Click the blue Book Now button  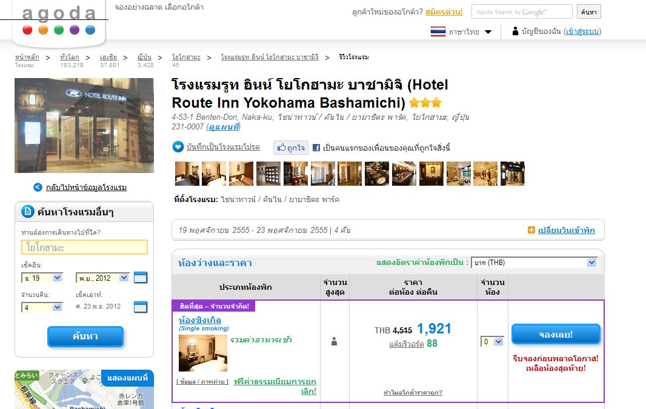click(x=556, y=334)
